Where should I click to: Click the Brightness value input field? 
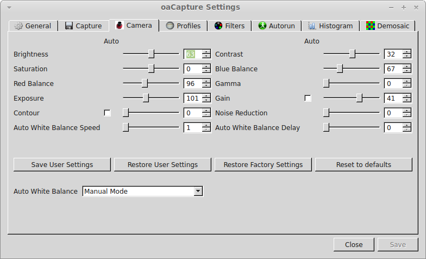192,54
